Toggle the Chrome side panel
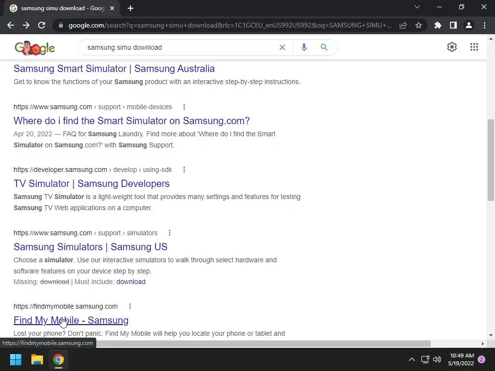The width and height of the screenshot is (495, 371). point(453,25)
